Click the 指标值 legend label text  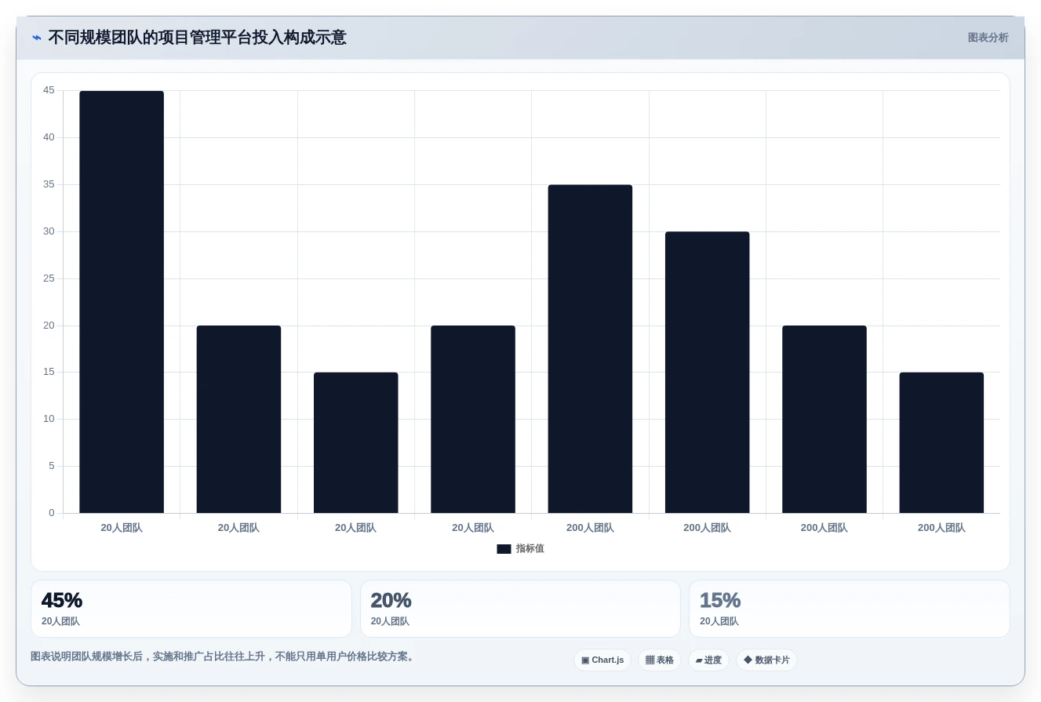530,549
